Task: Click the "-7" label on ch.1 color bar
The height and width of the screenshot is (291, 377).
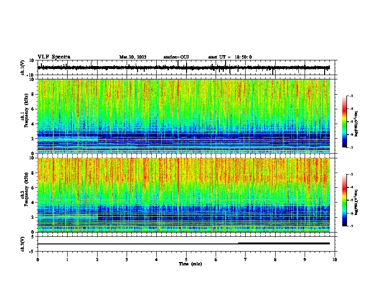Action: [x=351, y=147]
